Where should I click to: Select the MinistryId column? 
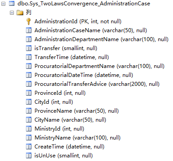tap(59, 129)
